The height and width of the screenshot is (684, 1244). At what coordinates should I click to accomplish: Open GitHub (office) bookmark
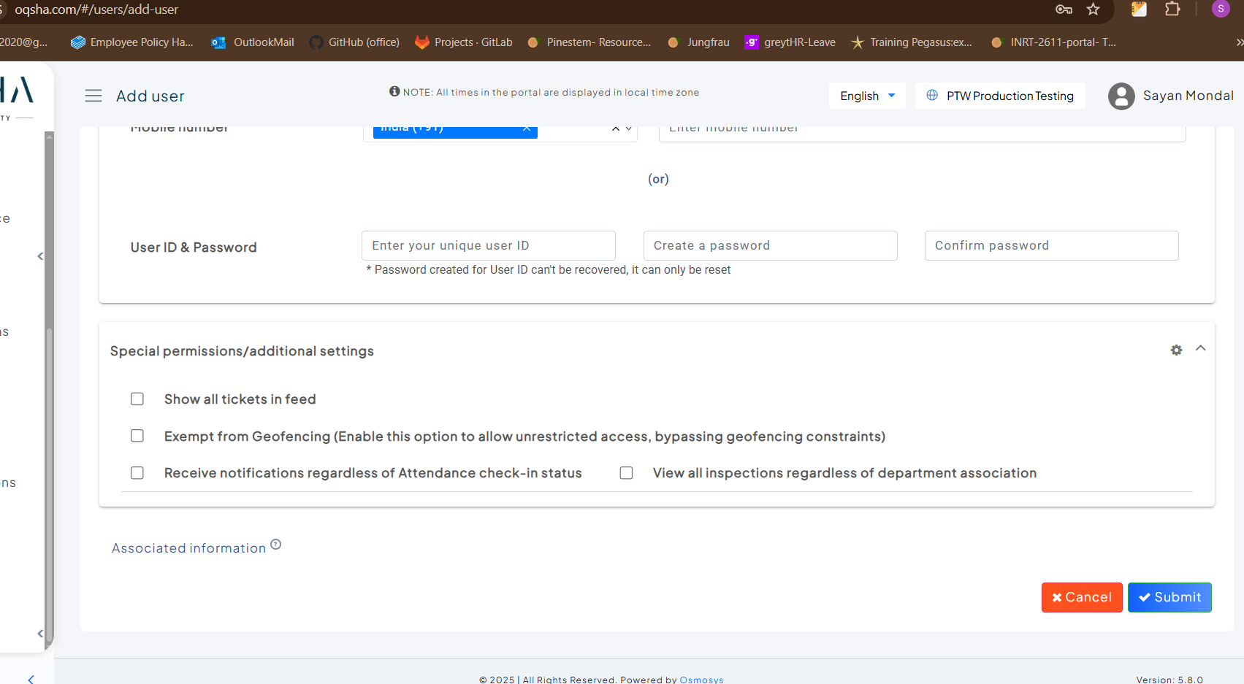coord(354,42)
